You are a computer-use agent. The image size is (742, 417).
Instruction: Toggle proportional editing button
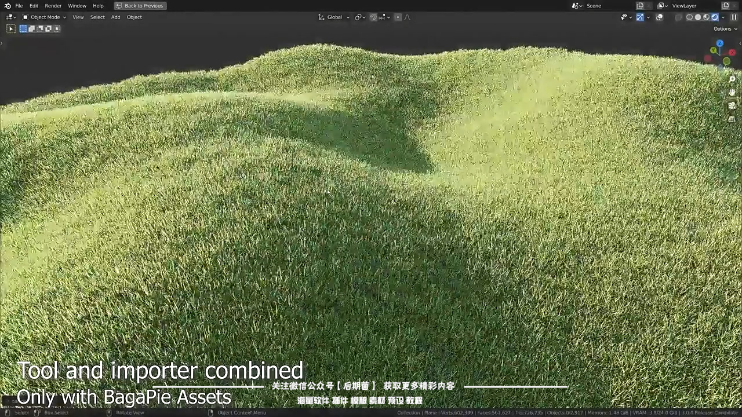click(x=398, y=17)
